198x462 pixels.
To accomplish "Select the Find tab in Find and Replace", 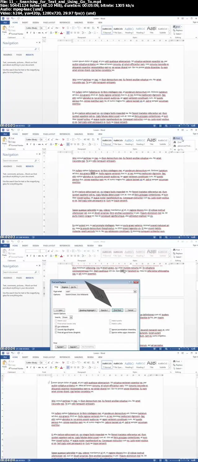I will tap(56, 287).
